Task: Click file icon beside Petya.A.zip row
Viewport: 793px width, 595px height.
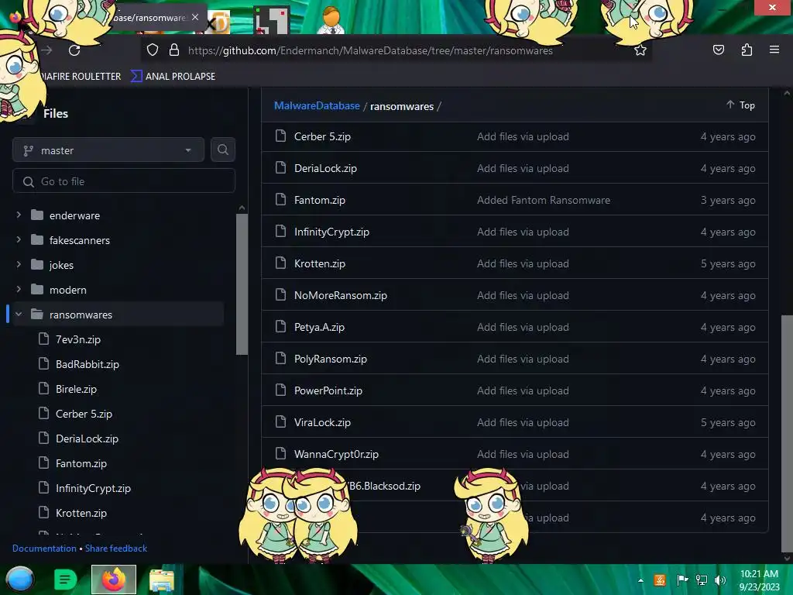Action: [280, 326]
